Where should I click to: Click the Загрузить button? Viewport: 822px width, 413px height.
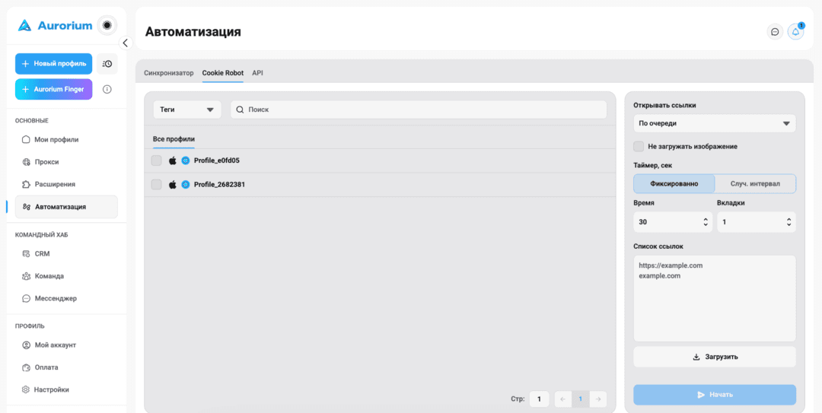[715, 357]
